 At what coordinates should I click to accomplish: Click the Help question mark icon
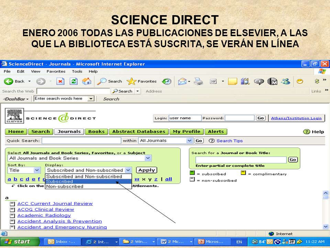[306, 132]
